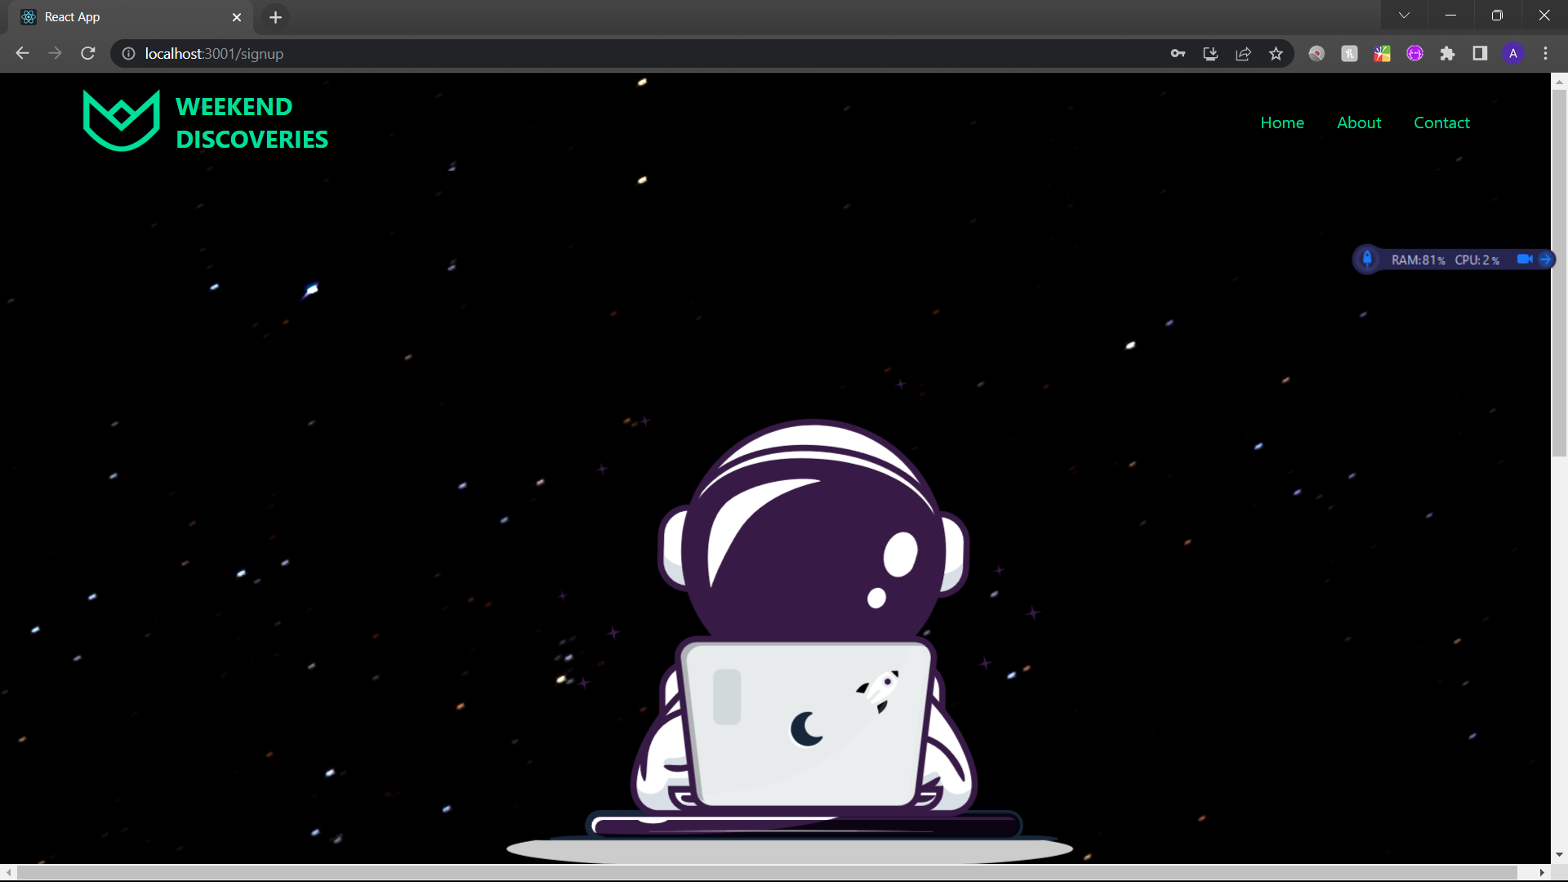
Task: Open the Chrome profile avatar A
Action: [x=1512, y=54]
